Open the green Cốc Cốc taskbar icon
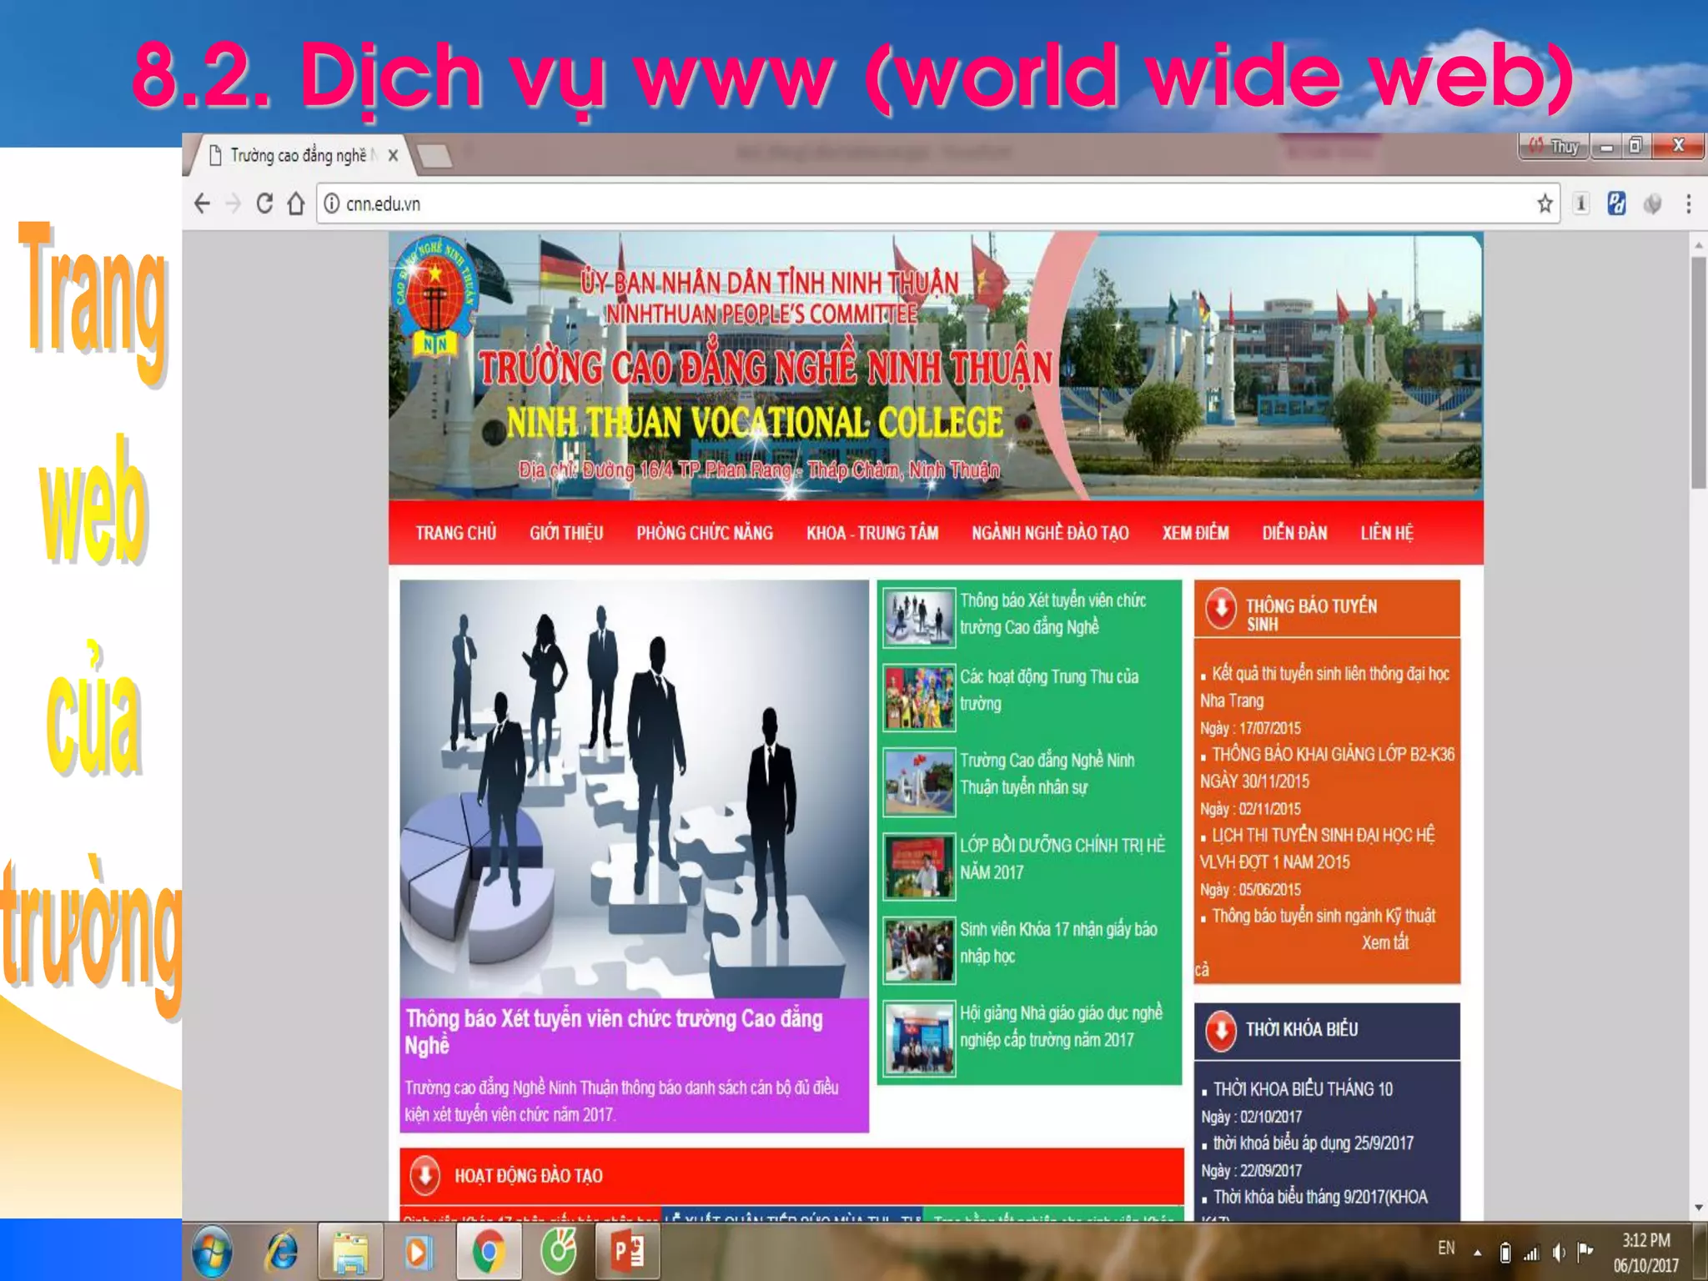This screenshot has height=1281, width=1708. [x=558, y=1252]
